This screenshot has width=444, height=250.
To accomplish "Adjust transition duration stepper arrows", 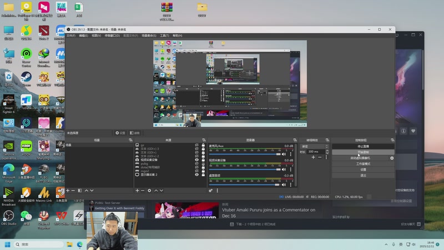I will click(327, 152).
